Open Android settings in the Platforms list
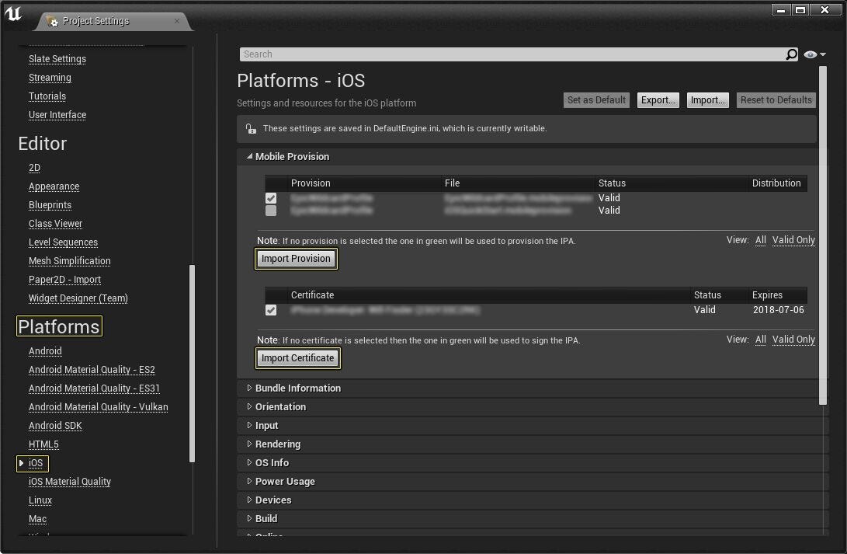The width and height of the screenshot is (847, 554). [45, 351]
